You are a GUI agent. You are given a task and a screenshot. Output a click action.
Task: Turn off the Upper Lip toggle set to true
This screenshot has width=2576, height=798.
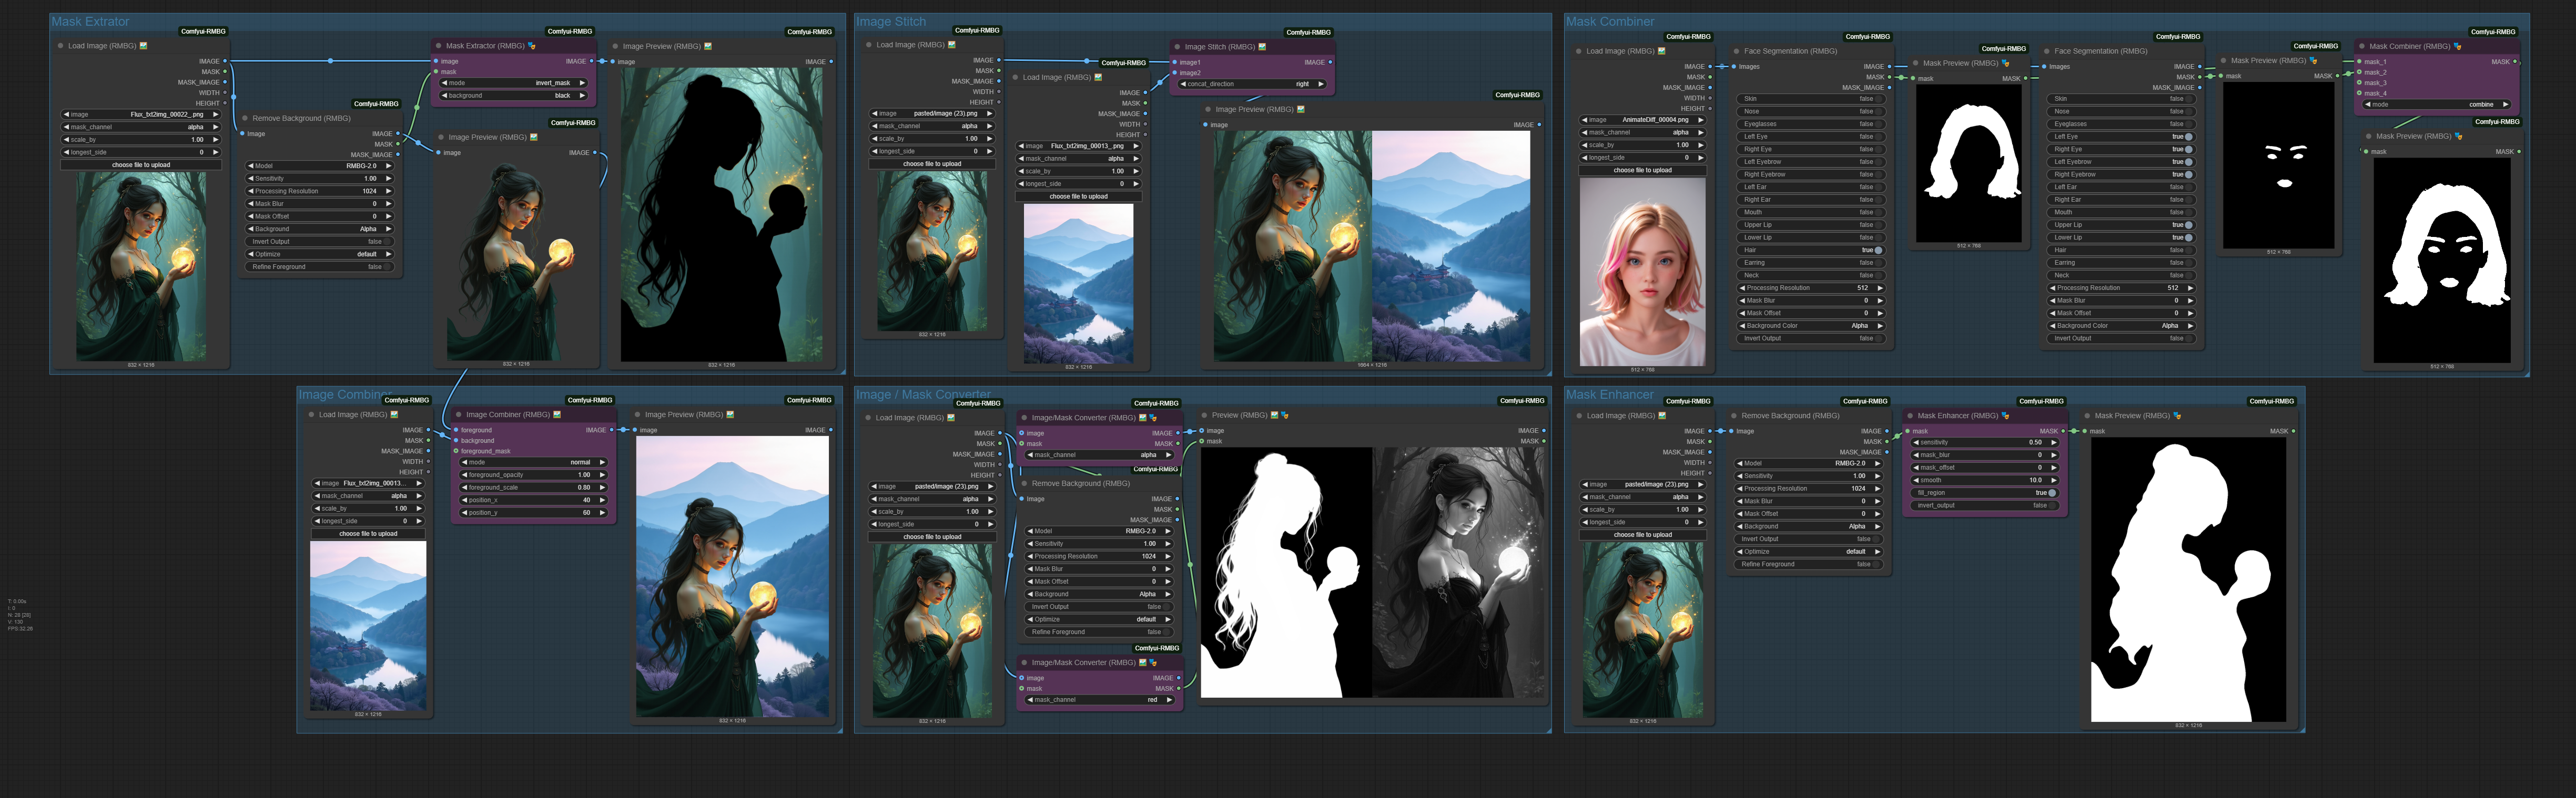point(2188,225)
